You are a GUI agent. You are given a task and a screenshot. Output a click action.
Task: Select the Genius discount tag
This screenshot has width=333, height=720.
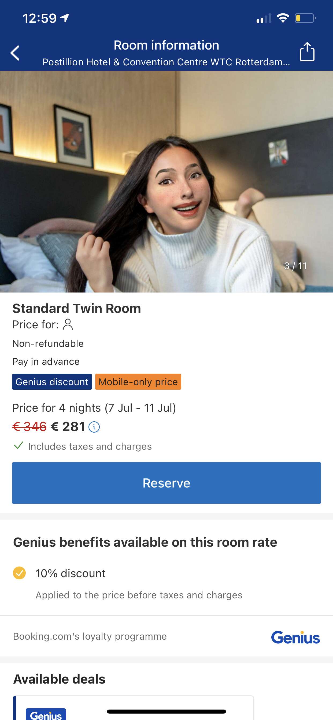coord(52,381)
